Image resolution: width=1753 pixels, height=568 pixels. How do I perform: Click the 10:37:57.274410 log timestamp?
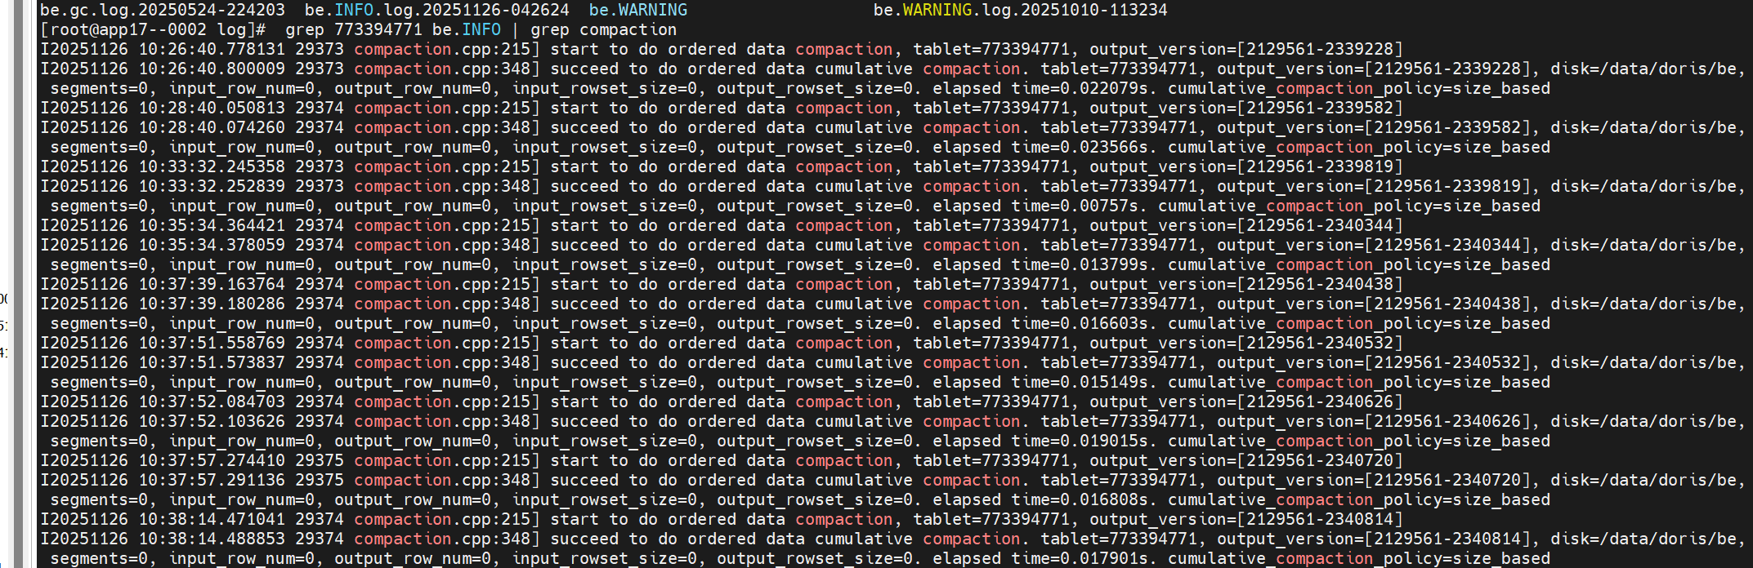point(212,460)
